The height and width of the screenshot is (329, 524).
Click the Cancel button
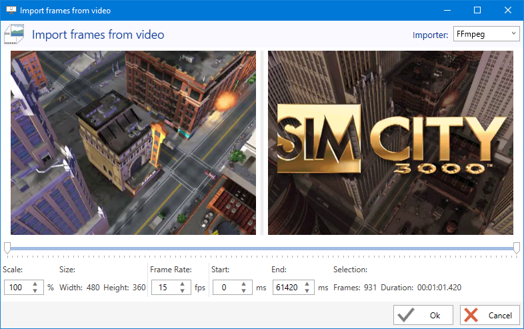point(489,315)
